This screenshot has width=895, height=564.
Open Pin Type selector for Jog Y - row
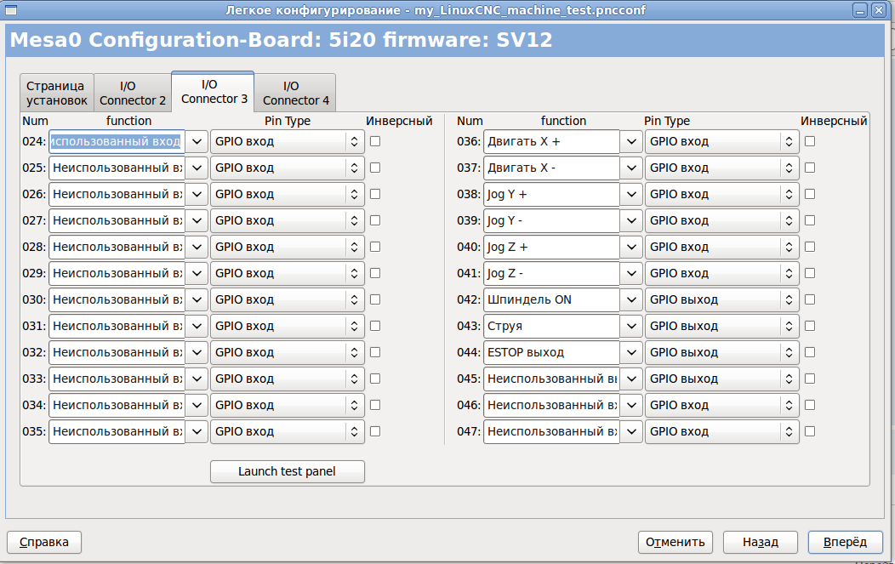722,220
